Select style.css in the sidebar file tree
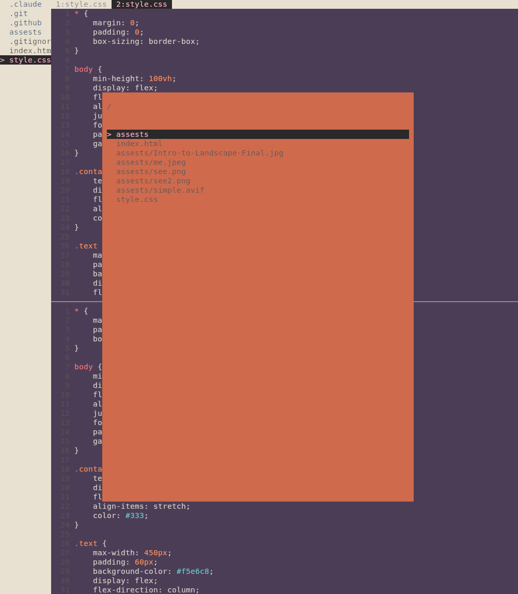 [x=30, y=60]
